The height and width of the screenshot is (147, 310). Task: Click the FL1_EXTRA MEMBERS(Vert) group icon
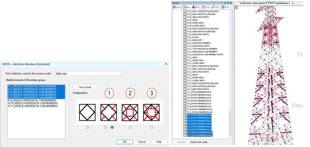(x=185, y=92)
